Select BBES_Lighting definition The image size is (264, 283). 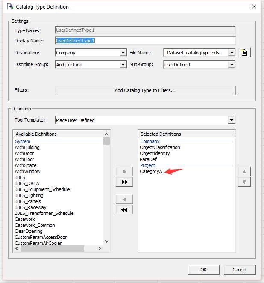tap(29, 195)
